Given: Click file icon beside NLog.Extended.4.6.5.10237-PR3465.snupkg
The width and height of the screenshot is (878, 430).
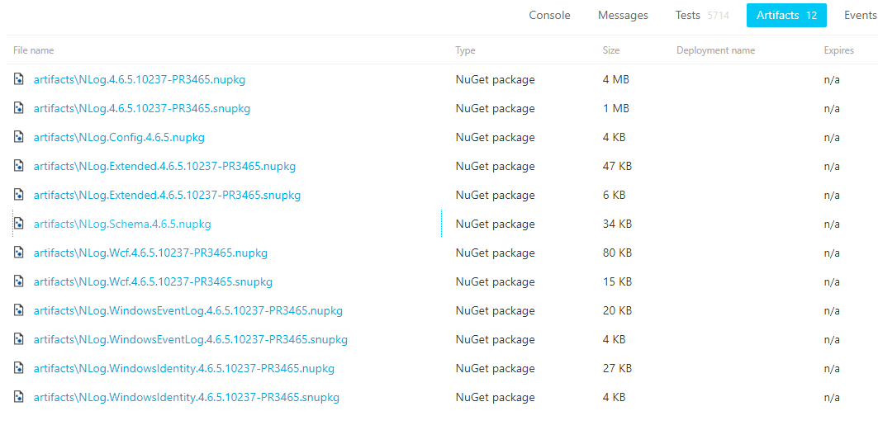Looking at the screenshot, I should [19, 195].
